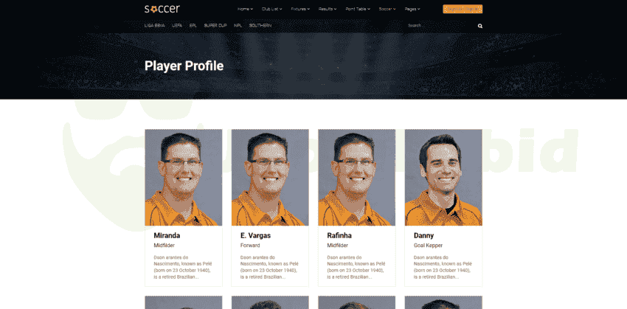
Task: Click the search magnifier icon
Action: pos(480,26)
